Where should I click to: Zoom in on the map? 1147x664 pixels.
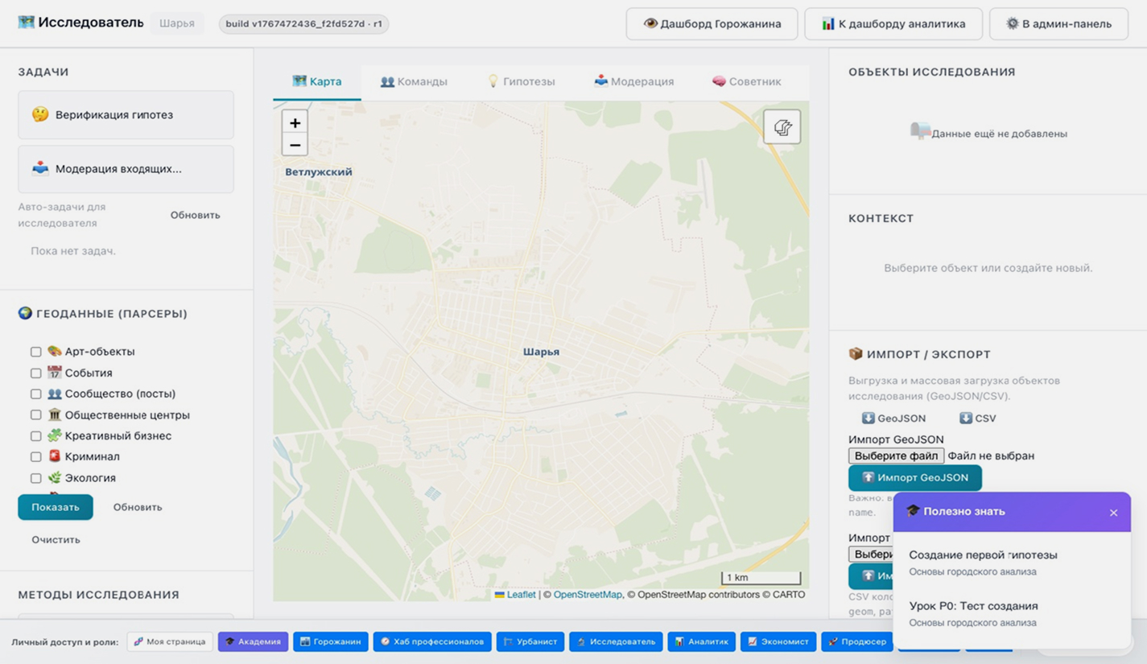pyautogui.click(x=295, y=122)
